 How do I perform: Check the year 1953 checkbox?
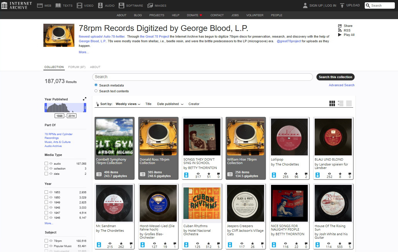pyautogui.click(x=46, y=192)
